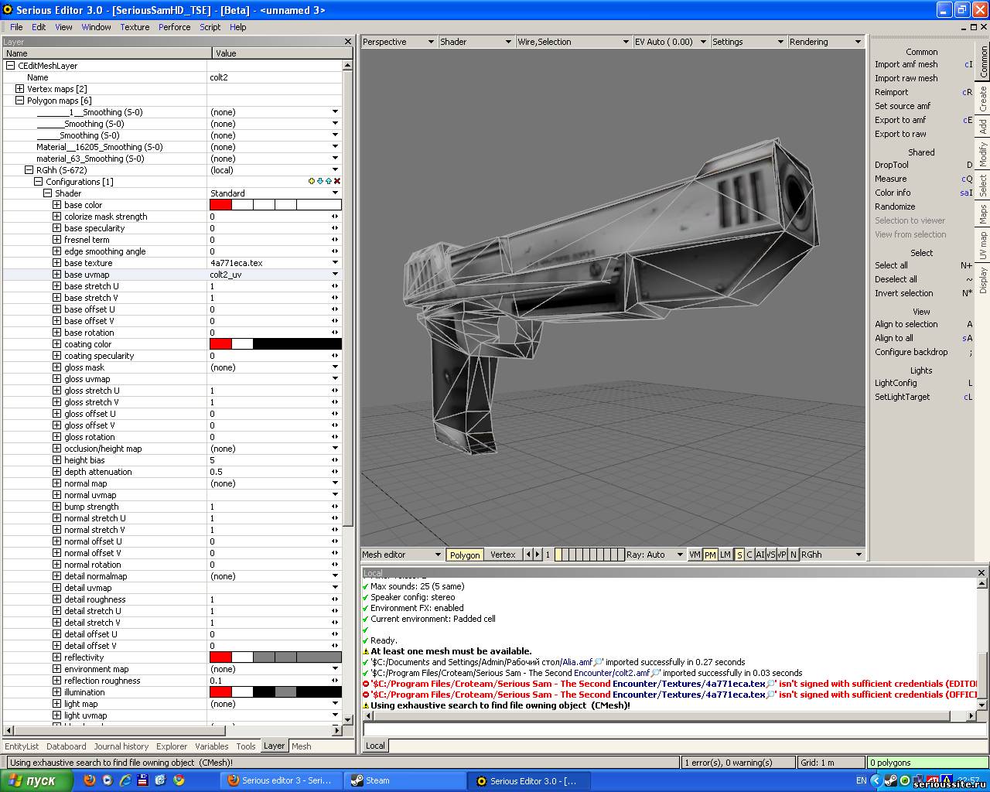Screen dimensions: 990x792
Task: Open the Rendering dropdown
Action: [x=825, y=42]
